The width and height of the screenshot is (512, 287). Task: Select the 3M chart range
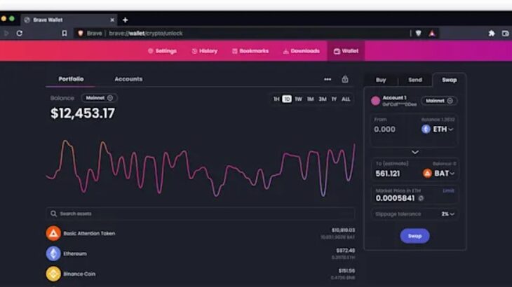coord(323,99)
